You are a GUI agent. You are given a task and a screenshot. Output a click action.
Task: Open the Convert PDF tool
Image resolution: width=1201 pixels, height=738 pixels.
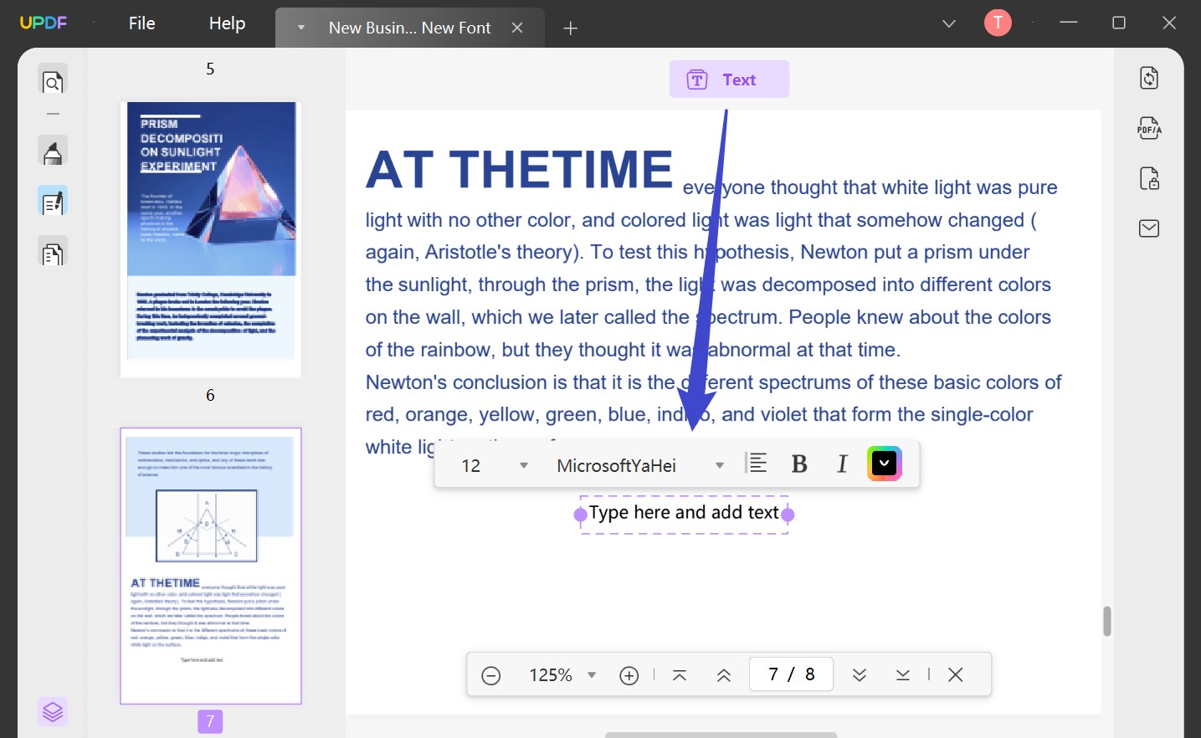tap(1148, 77)
